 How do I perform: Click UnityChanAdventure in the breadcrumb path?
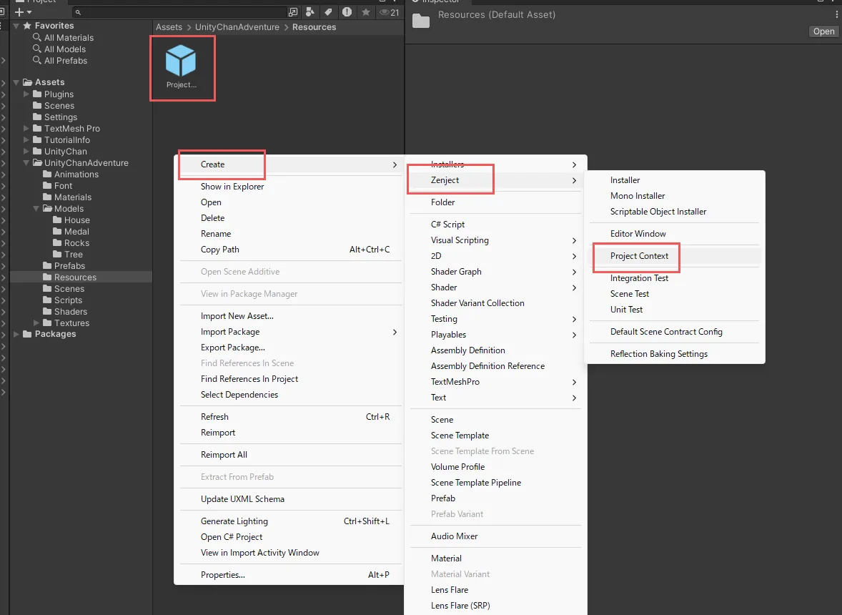click(x=237, y=27)
